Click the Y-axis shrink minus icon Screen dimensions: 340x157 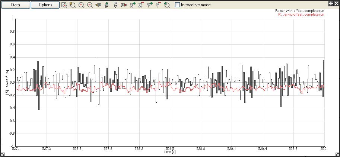click(158, 5)
